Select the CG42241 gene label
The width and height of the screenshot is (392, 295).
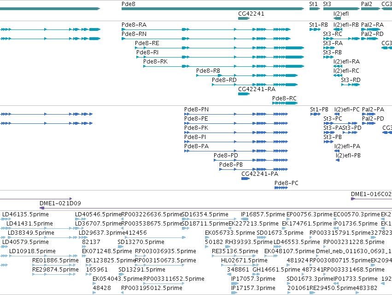point(251,14)
